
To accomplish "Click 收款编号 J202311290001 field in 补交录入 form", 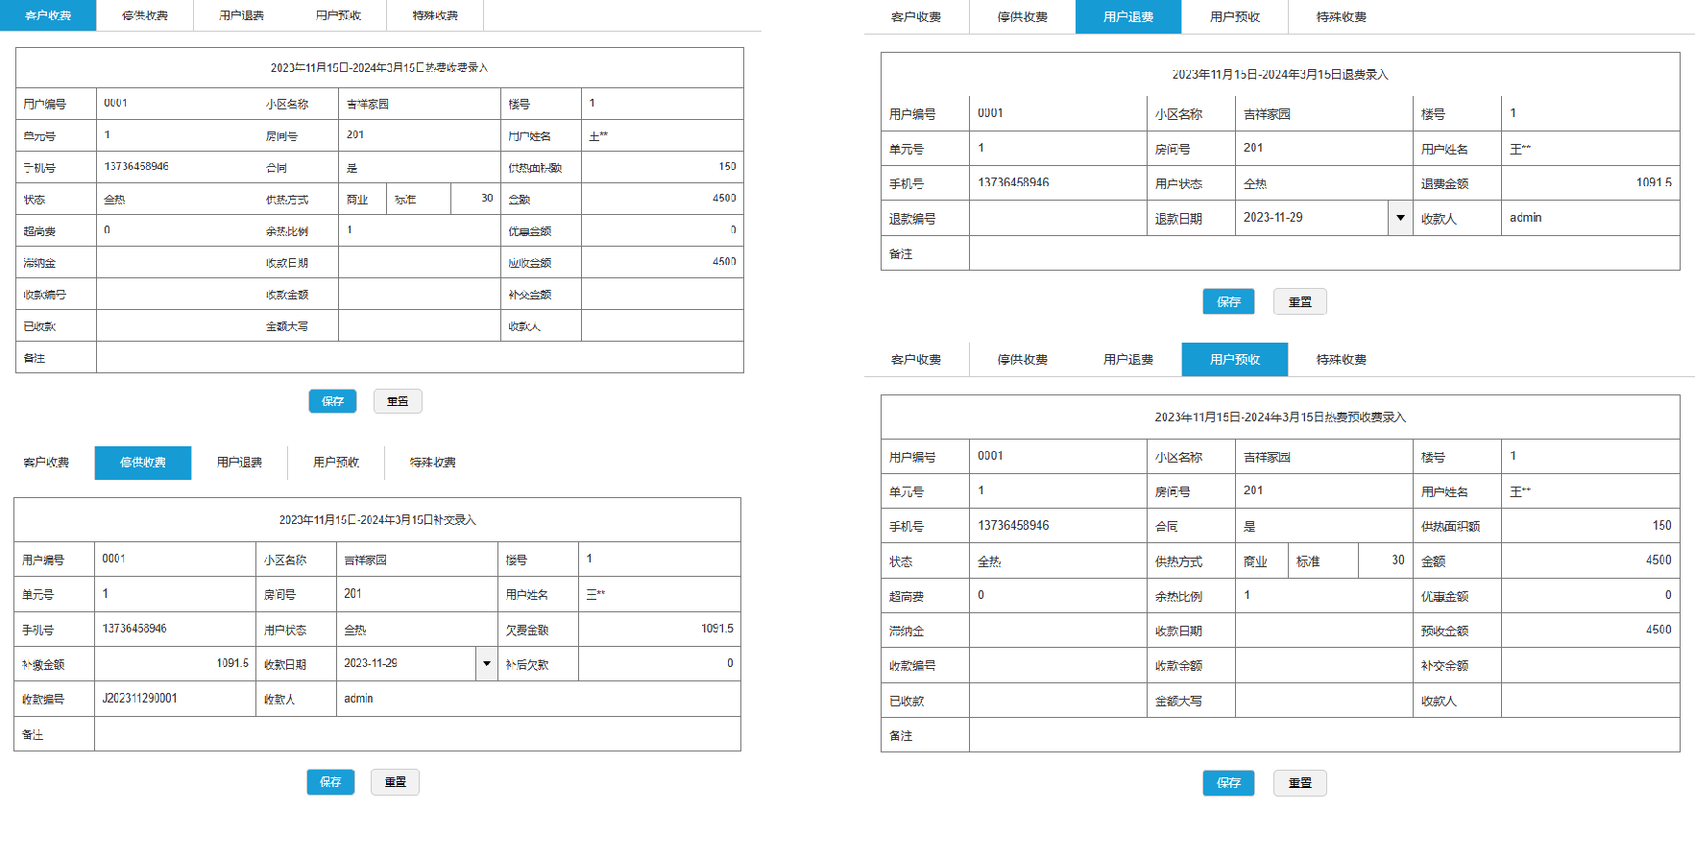I will click(x=175, y=699).
